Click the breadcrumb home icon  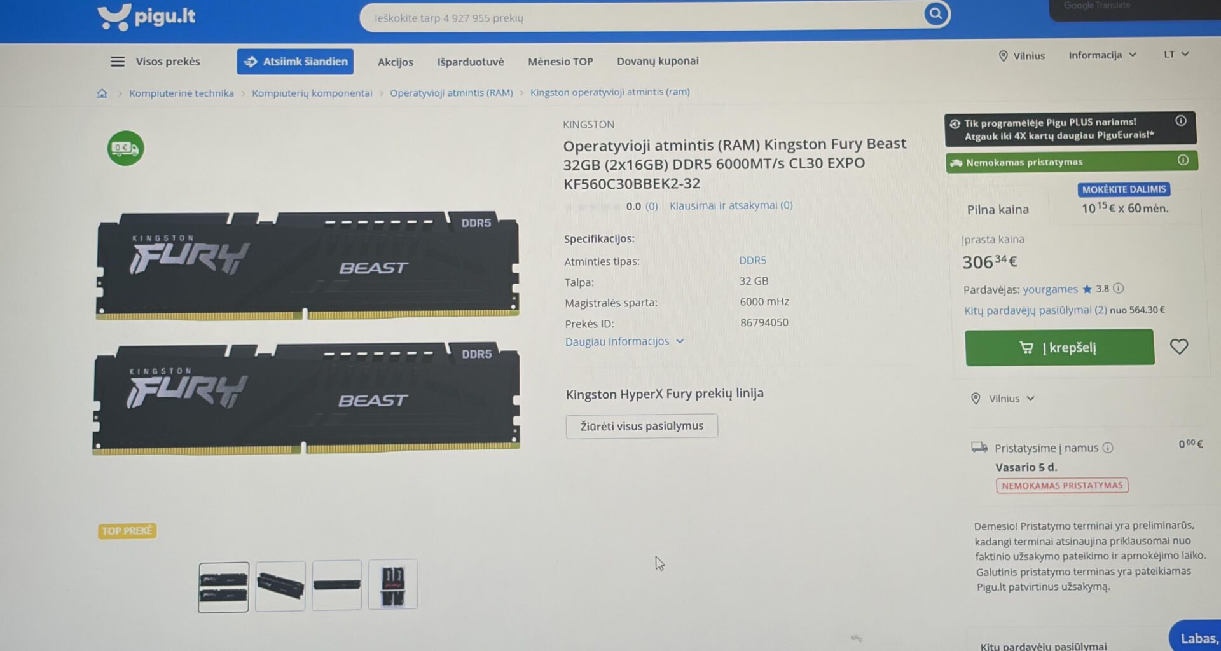pos(102,93)
